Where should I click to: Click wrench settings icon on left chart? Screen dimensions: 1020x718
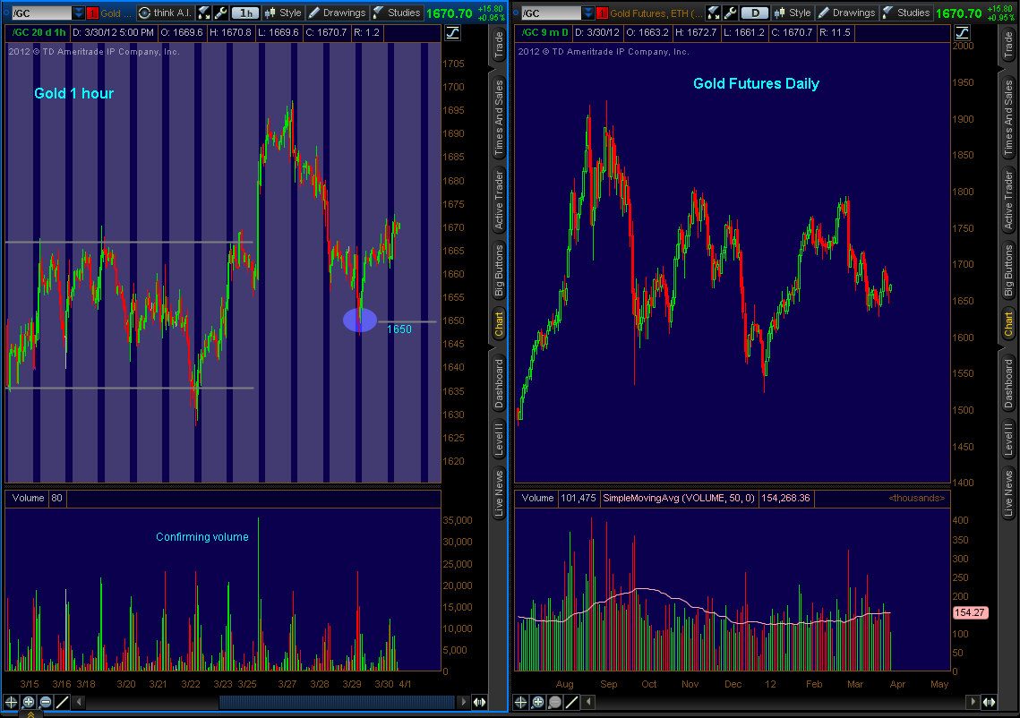point(219,13)
